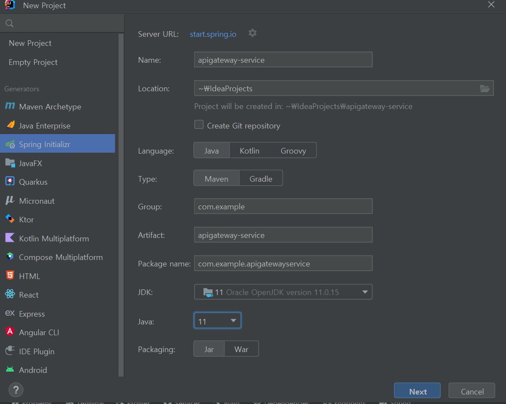Select the Kotlin Multiplatform generator label
506x404 pixels.
tap(54, 238)
